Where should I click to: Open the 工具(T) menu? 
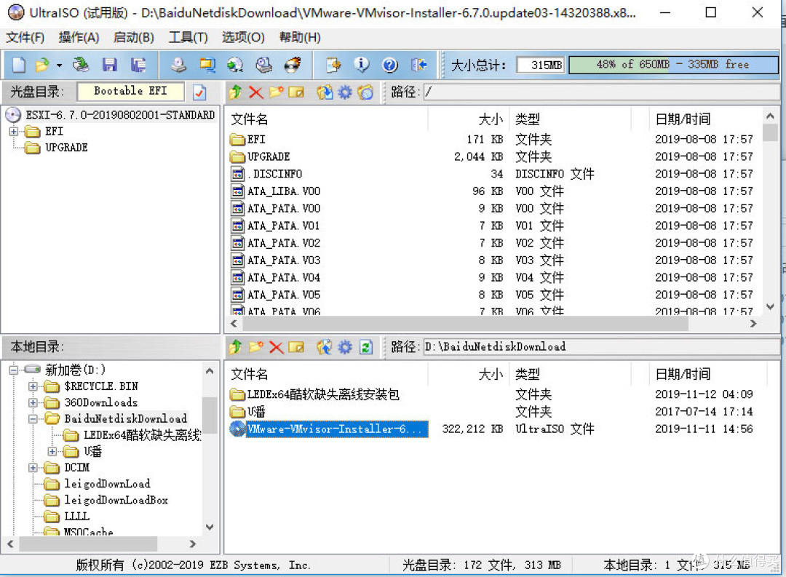(188, 37)
